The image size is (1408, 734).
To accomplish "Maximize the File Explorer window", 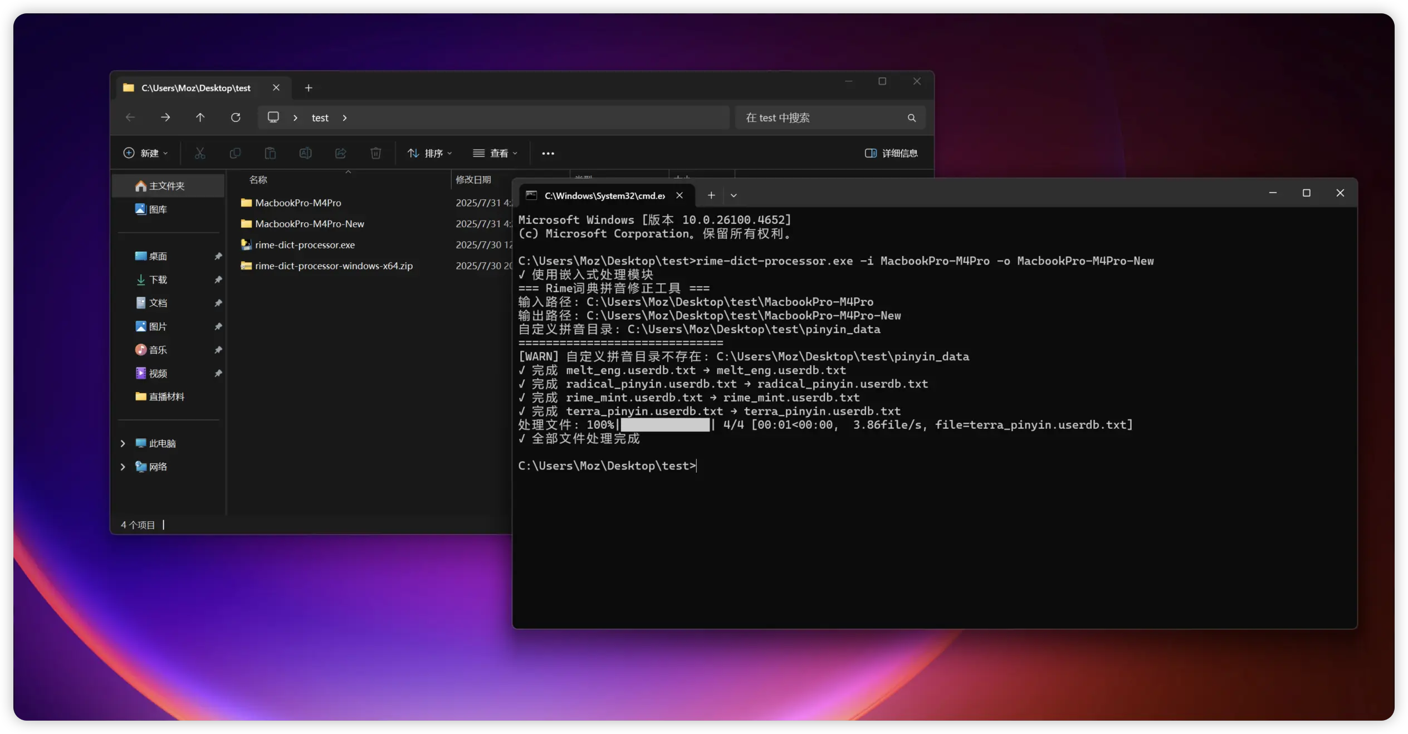I will [882, 81].
